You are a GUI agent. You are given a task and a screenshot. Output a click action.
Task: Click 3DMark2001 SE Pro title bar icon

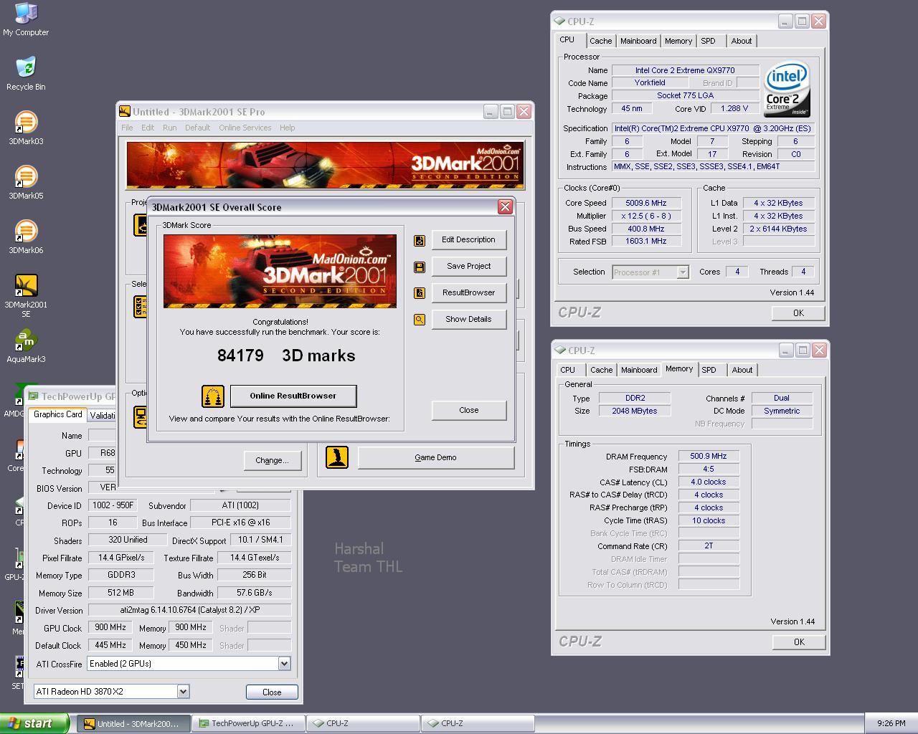(x=125, y=111)
